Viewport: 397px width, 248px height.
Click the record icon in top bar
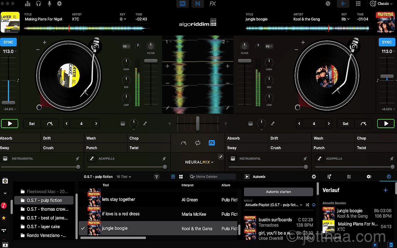pos(60,4)
